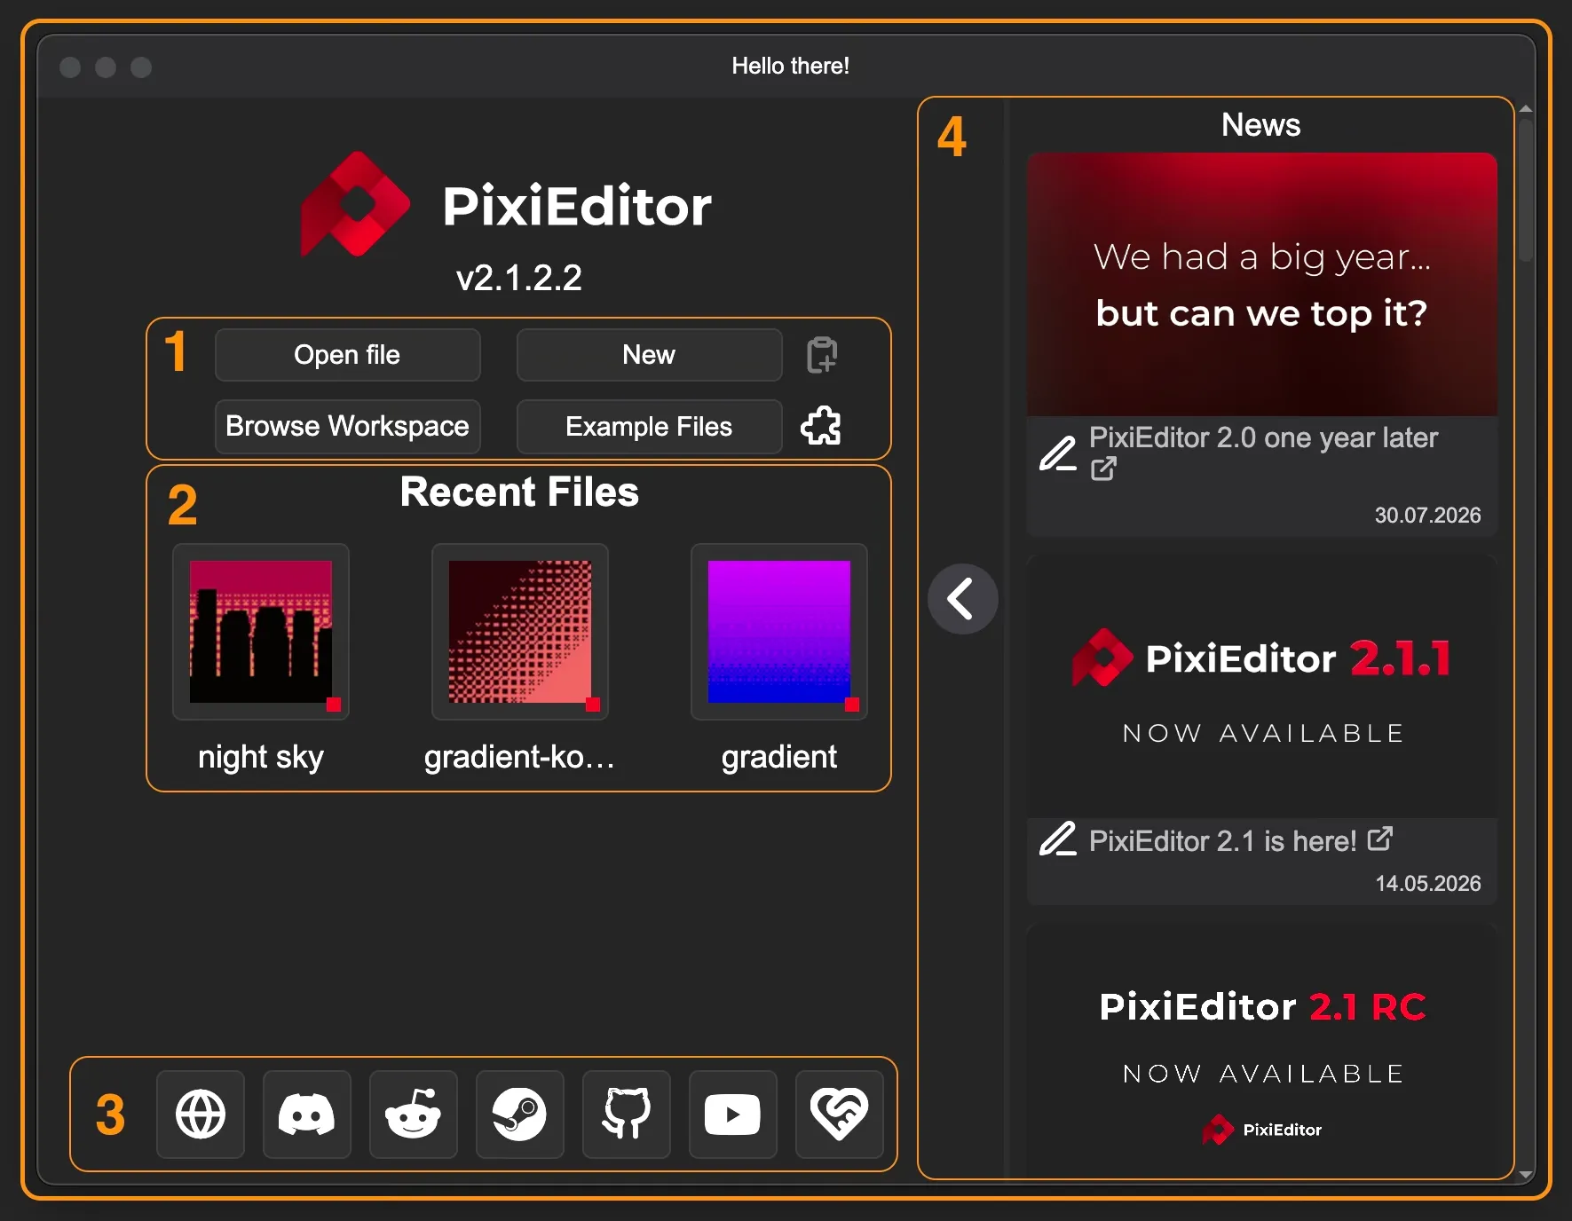Screen dimensions: 1572x1221
Task: Click the Open file button
Action: point(348,355)
